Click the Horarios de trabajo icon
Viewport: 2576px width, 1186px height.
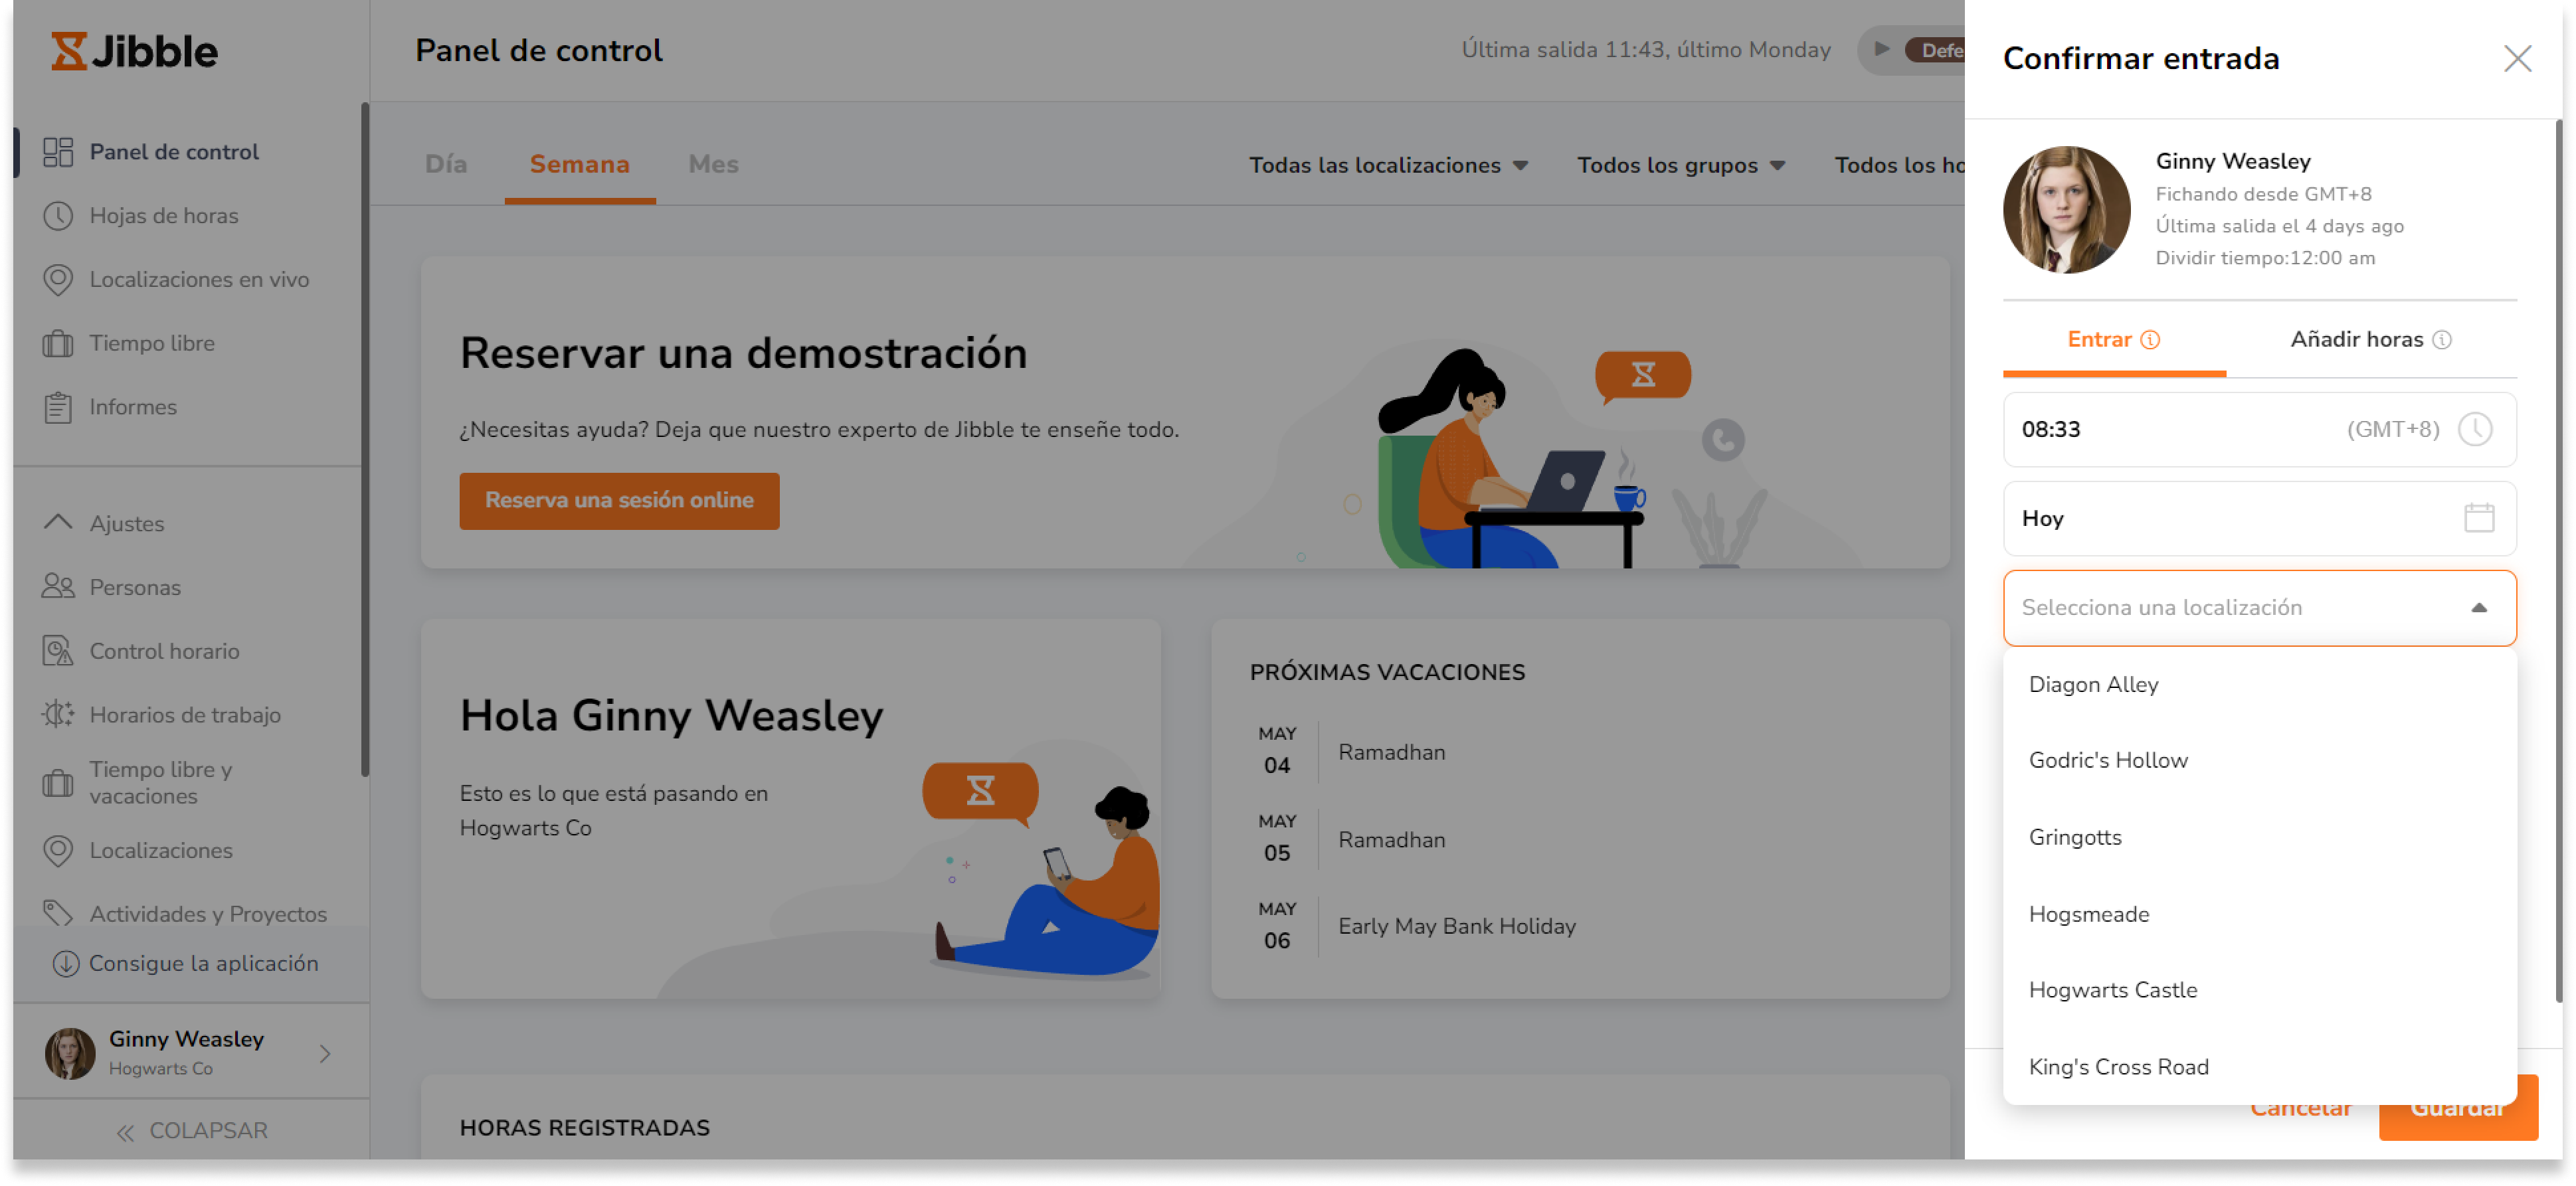[58, 715]
